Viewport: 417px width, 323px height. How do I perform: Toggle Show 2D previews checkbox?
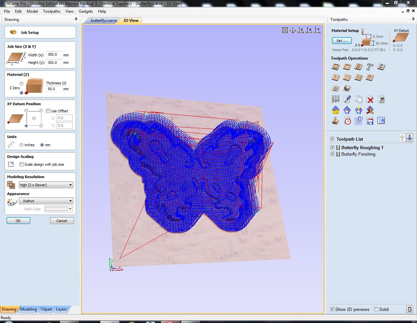[x=332, y=309]
